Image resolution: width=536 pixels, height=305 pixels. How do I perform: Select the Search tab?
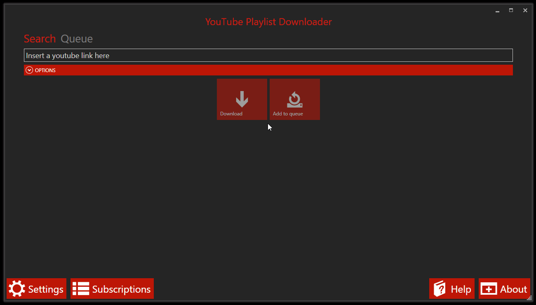point(40,38)
